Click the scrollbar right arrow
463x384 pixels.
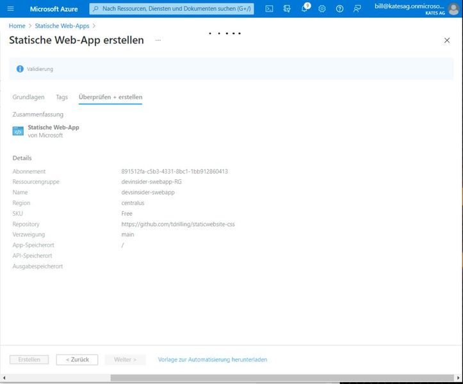(x=459, y=378)
